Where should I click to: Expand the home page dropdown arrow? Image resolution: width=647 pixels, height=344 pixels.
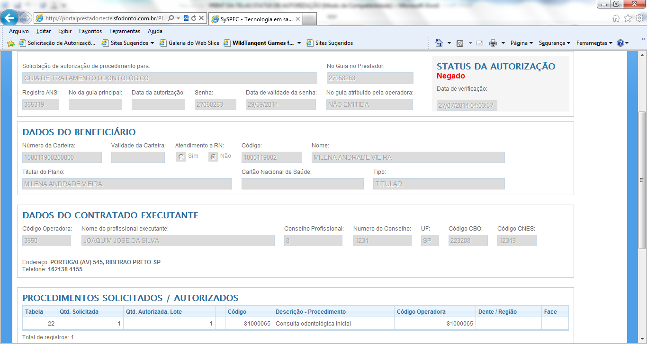tap(449, 43)
